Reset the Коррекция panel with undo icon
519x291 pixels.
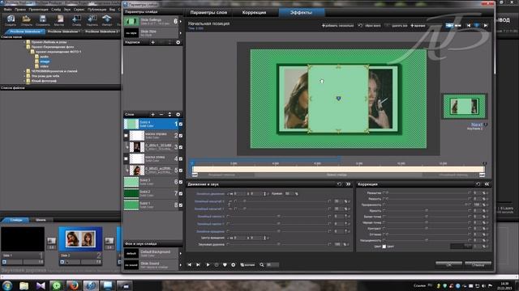[478, 184]
